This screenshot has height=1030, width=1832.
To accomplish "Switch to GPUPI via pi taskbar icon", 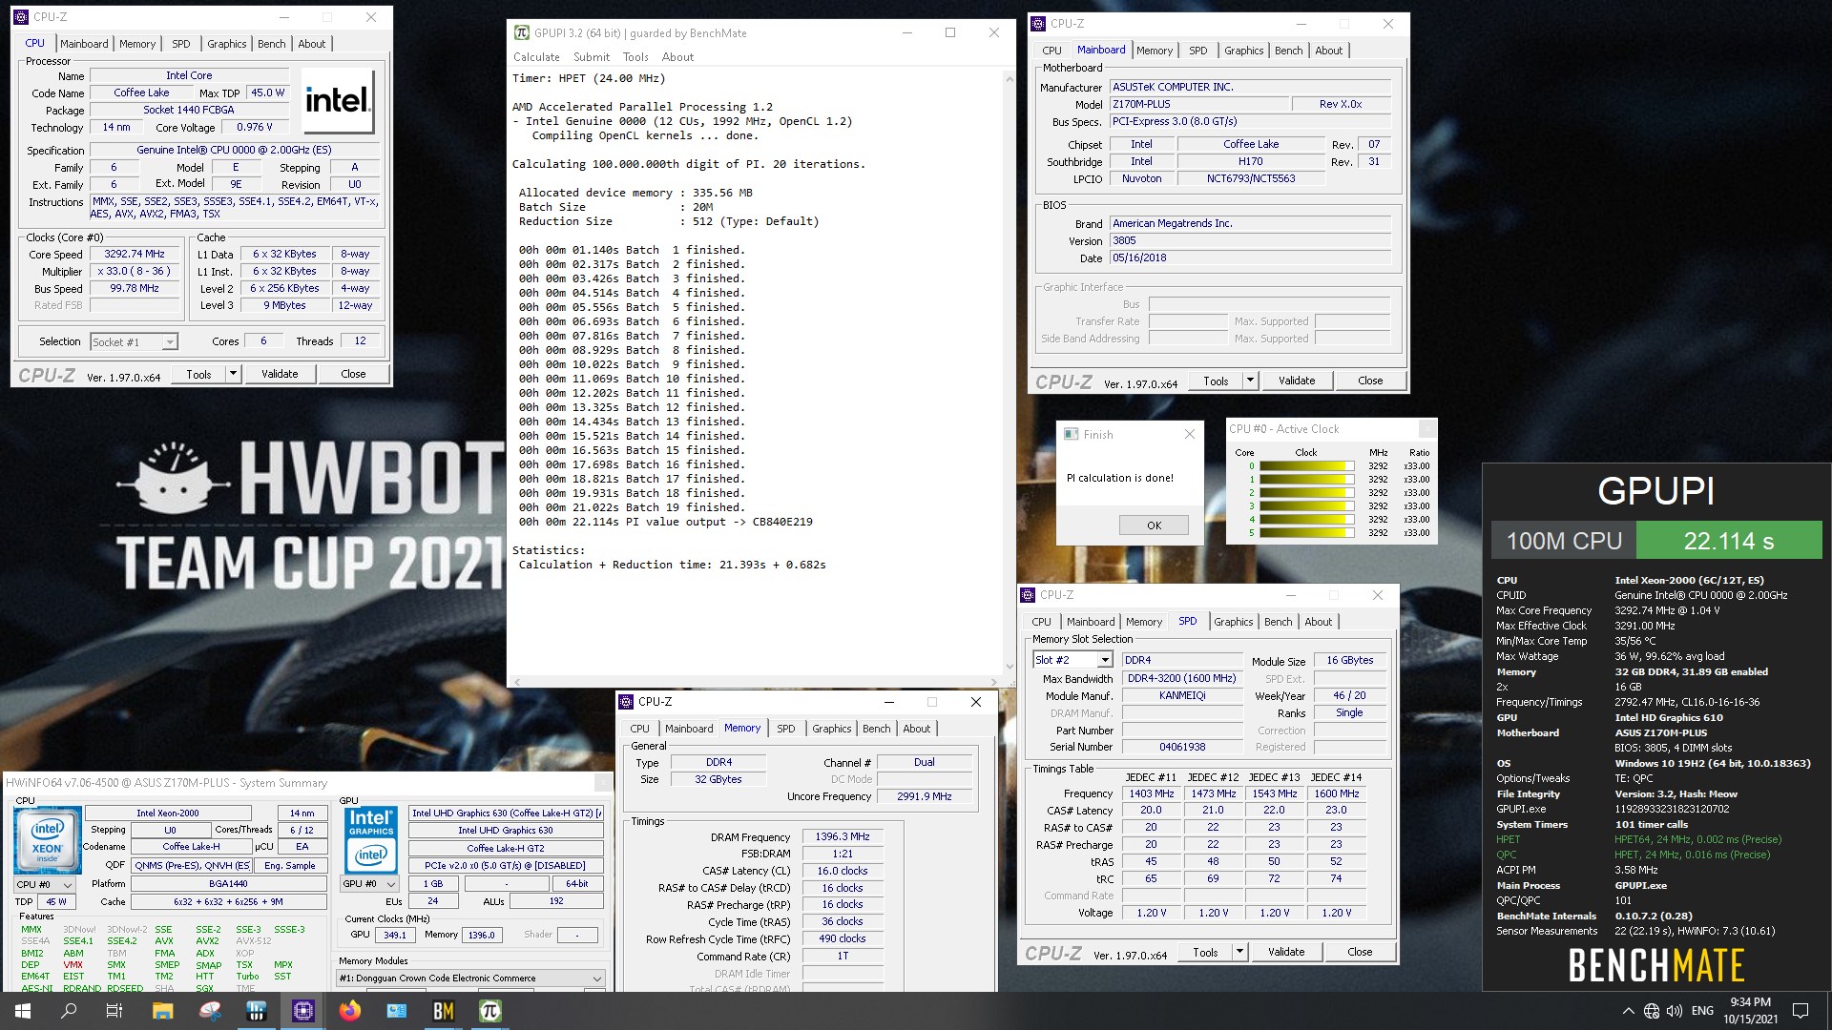I will pyautogui.click(x=490, y=1011).
